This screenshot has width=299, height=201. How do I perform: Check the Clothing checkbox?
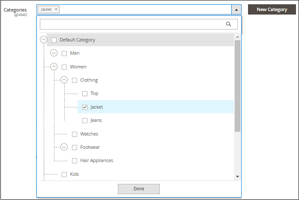click(75, 80)
